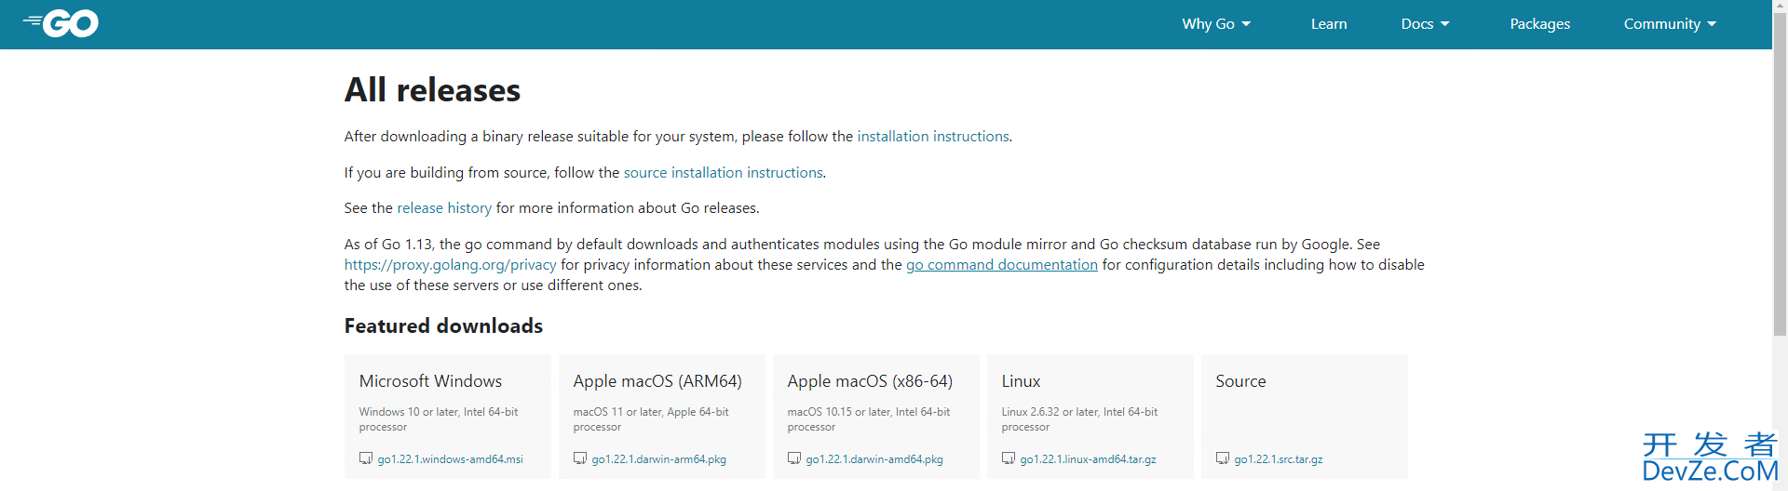1788x491 pixels.
Task: Go to the Learn page
Action: click(1329, 24)
